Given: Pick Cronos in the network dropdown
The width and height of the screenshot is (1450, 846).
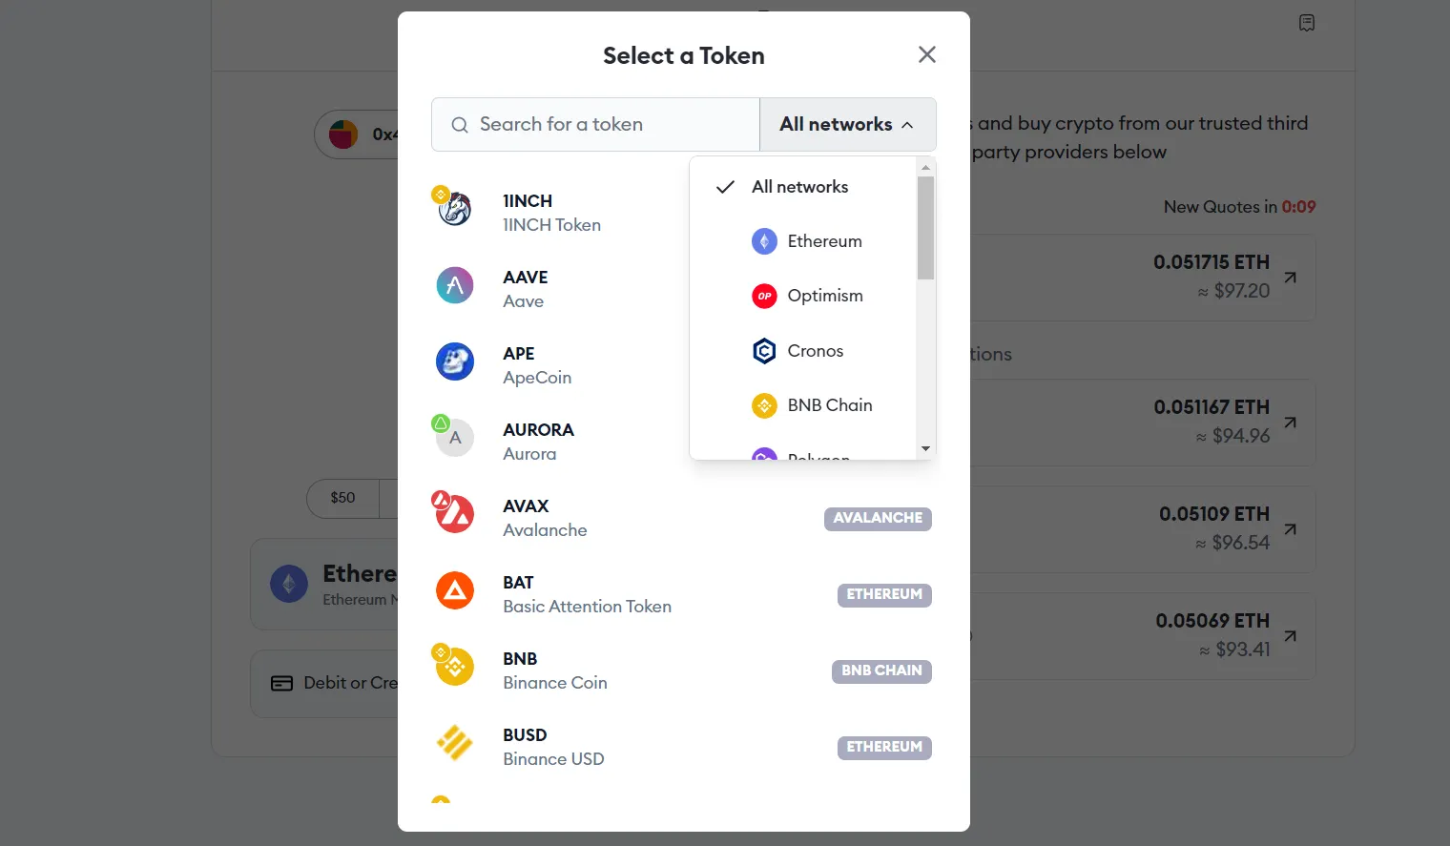Looking at the screenshot, I should 815,351.
